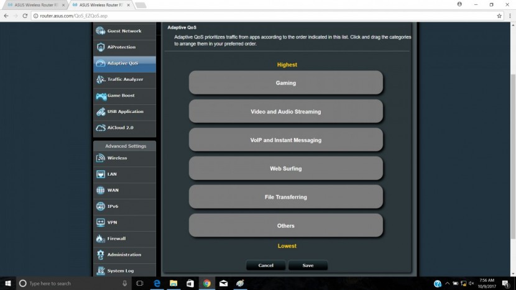Open the USB Application icon

click(x=101, y=112)
